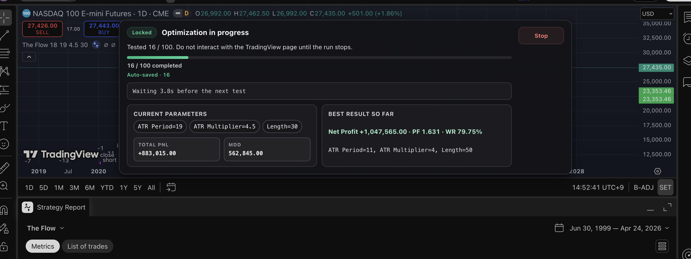Click the TradingView logo
691x259 pixels.
[61, 154]
